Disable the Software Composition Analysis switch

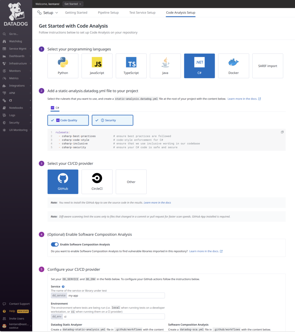click(x=55, y=244)
